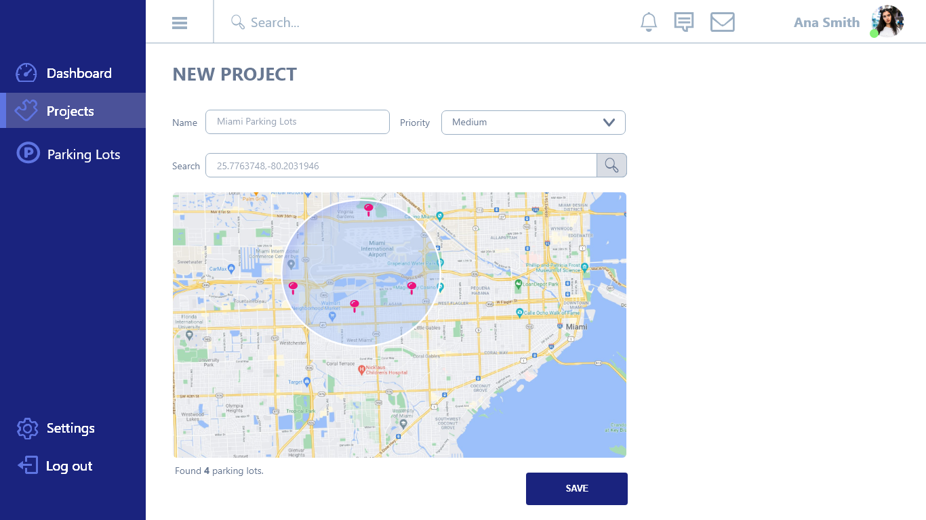Click the Miami International Airport label
This screenshot has height=520, width=926.
377,248
